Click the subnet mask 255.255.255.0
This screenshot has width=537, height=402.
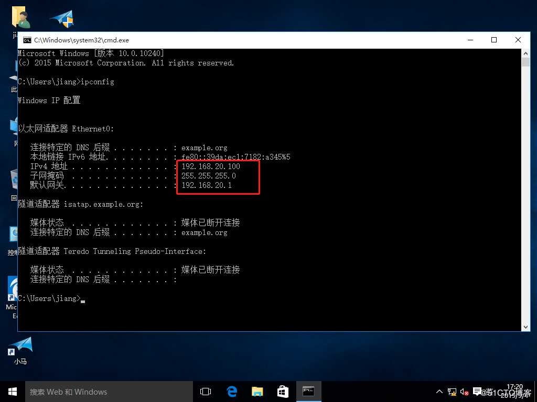tap(209, 176)
